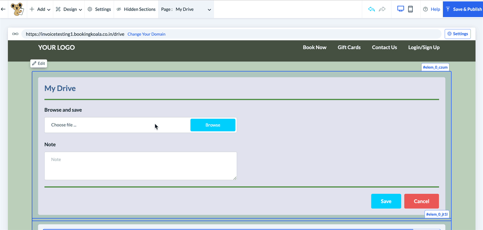Select Gift Cards in site navigation
The width and height of the screenshot is (483, 230).
click(x=349, y=47)
